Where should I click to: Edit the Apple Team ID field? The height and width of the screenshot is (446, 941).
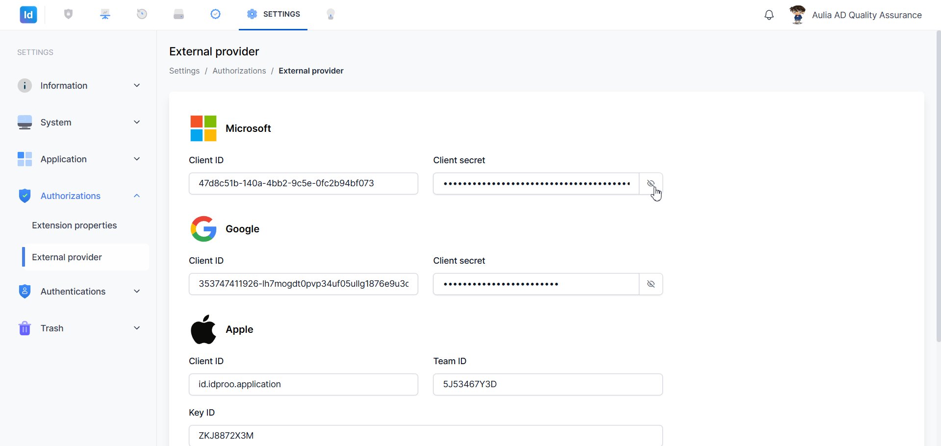548,385
